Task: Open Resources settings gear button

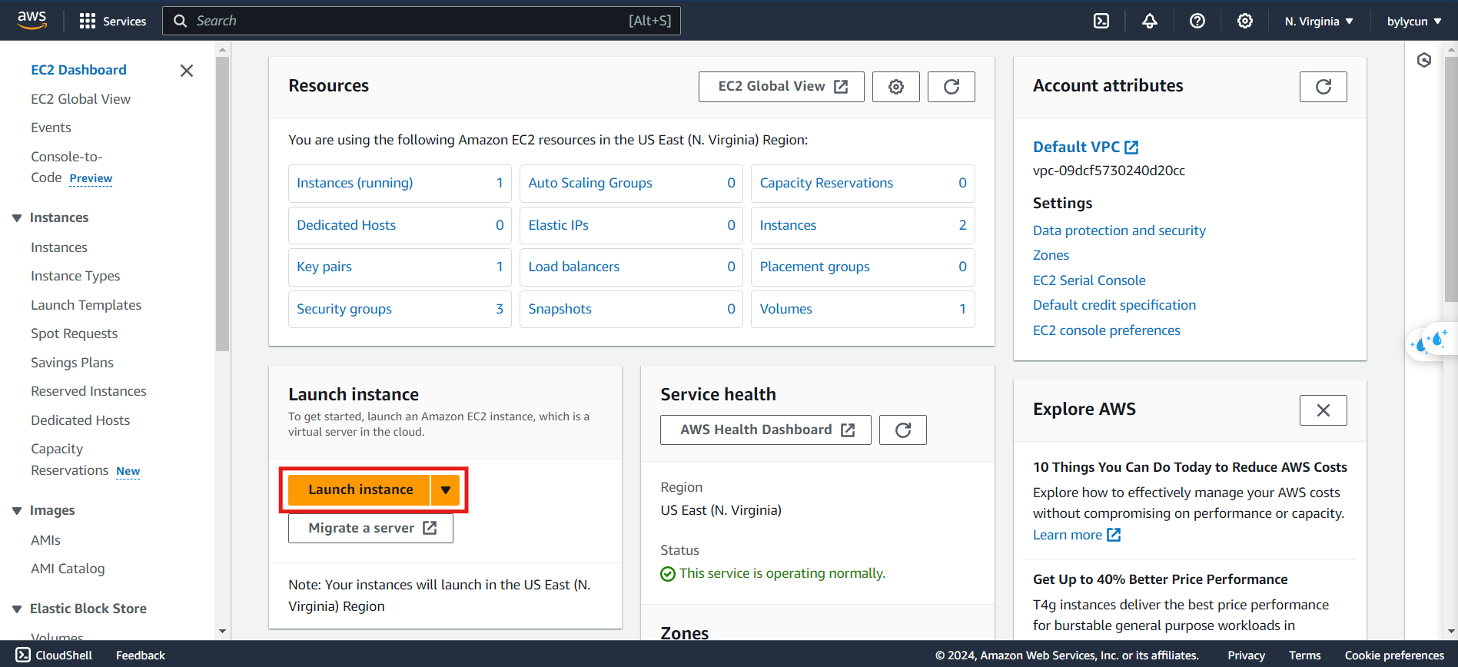Action: (895, 87)
